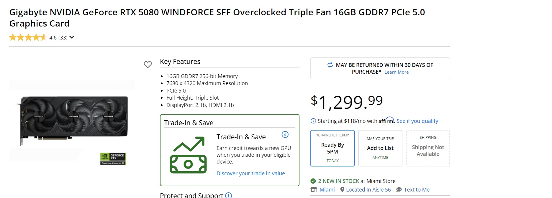Click See if you qualify Affirm link

[x=417, y=121]
